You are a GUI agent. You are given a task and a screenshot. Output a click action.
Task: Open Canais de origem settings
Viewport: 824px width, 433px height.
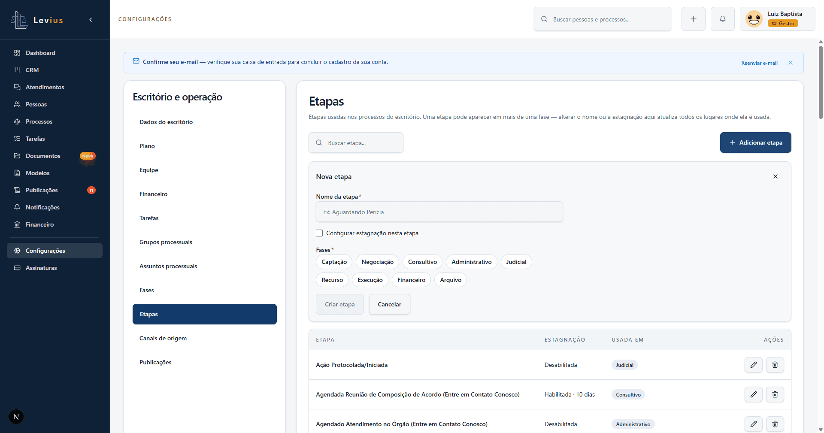(205, 338)
